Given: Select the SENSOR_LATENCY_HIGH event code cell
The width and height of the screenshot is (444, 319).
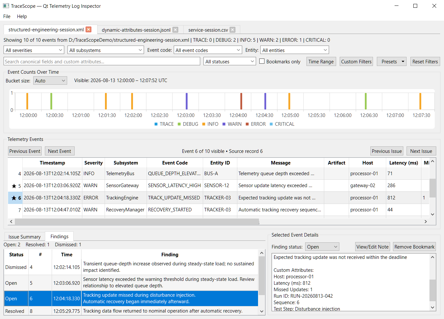Looking at the screenshot, I should [x=175, y=186].
